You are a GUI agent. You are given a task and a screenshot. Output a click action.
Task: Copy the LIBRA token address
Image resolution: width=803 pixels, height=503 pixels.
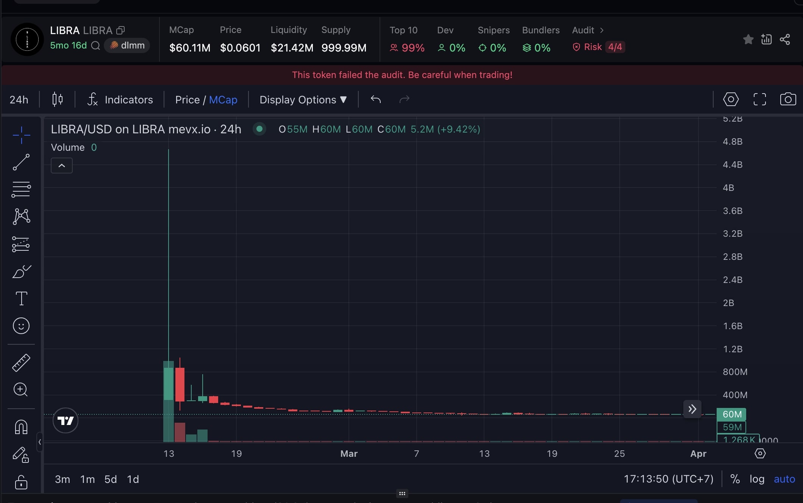pyautogui.click(x=120, y=30)
